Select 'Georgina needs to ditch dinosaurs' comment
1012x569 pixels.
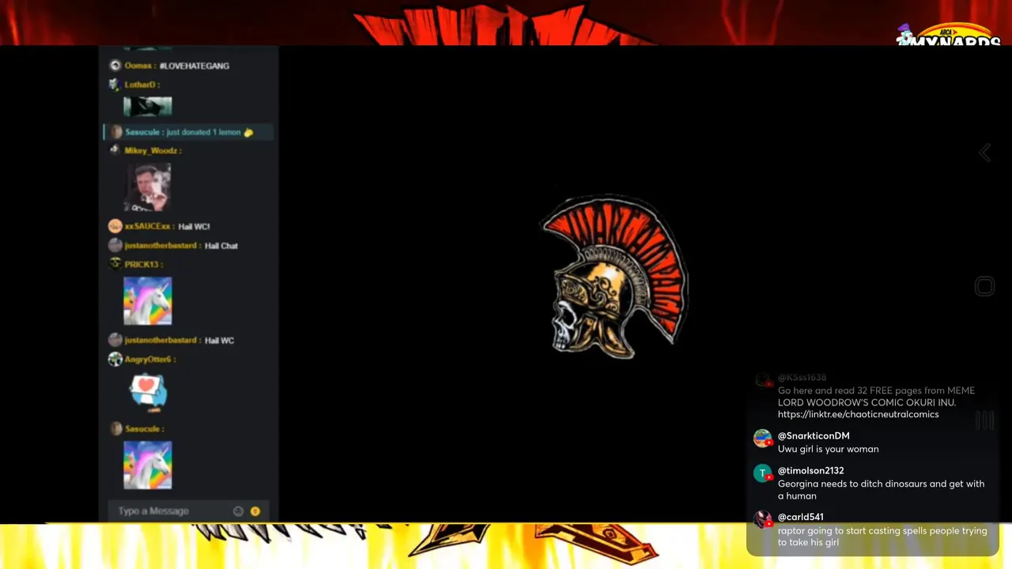pyautogui.click(x=881, y=490)
